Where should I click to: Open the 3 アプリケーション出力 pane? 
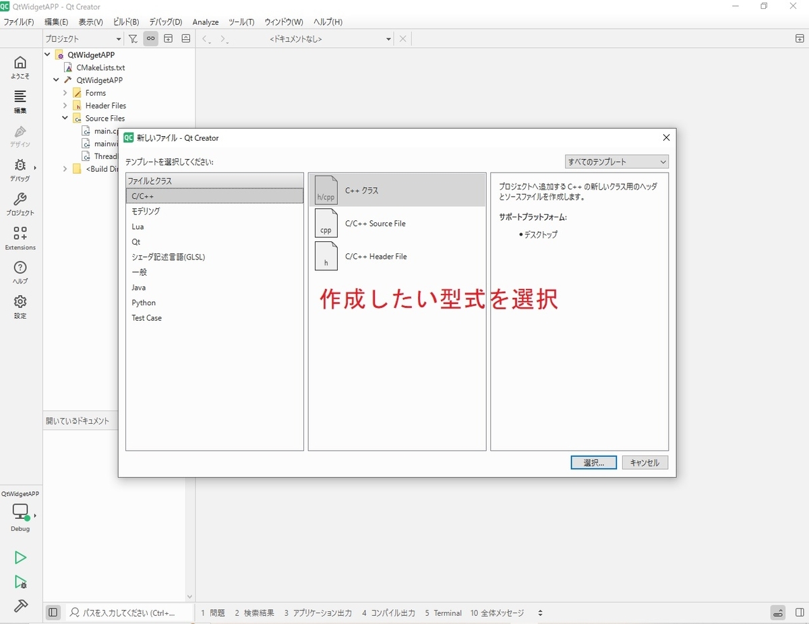click(318, 613)
